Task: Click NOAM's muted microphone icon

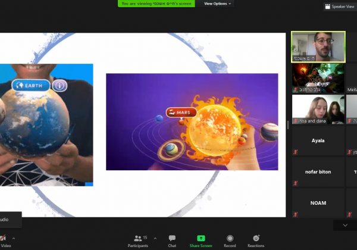Action: [x=296, y=214]
